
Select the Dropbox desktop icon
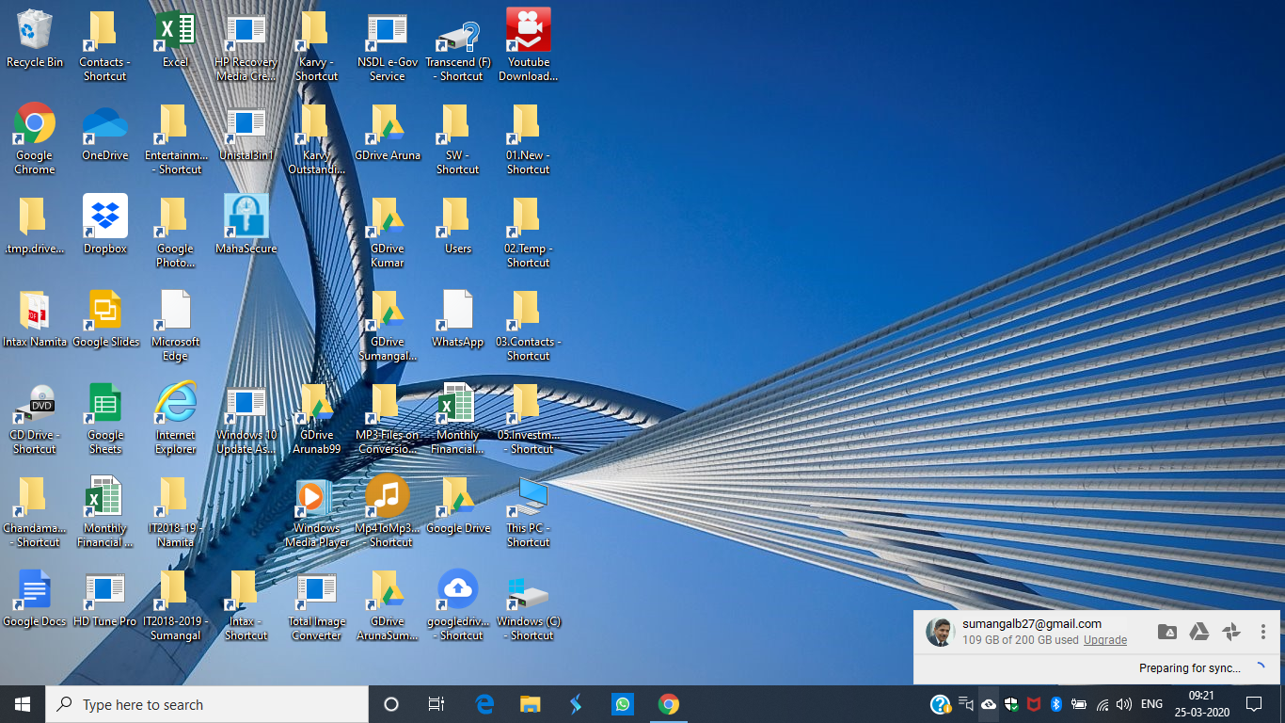pos(105,225)
